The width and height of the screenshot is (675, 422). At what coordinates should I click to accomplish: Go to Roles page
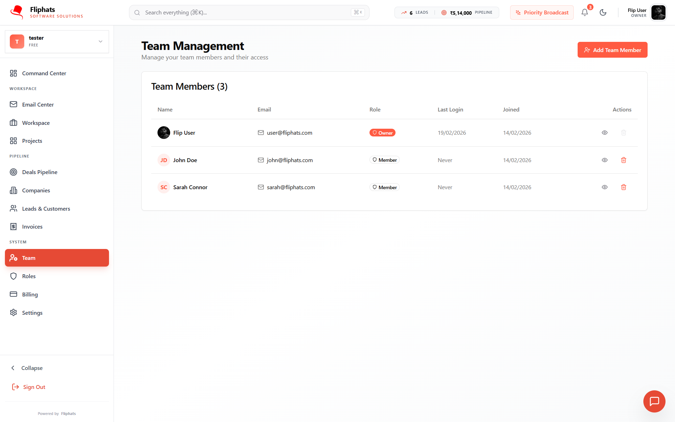click(x=29, y=276)
